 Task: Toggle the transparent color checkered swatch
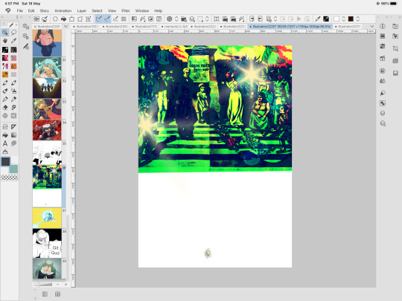[x=10, y=178]
